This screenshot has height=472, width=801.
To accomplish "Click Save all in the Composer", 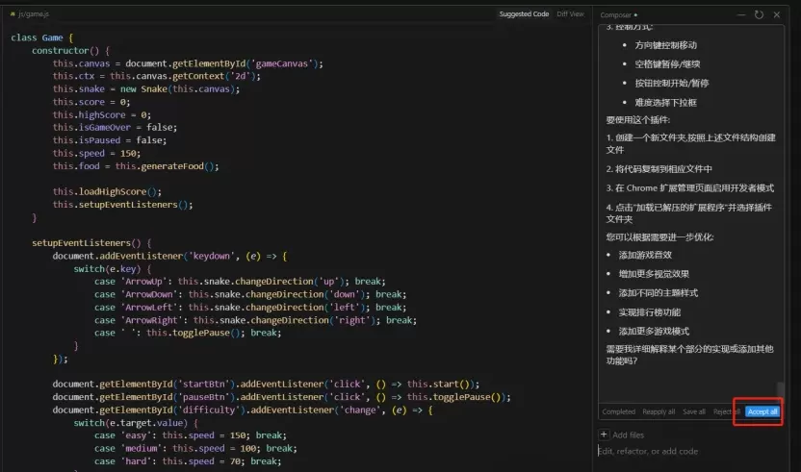I will [x=694, y=411].
